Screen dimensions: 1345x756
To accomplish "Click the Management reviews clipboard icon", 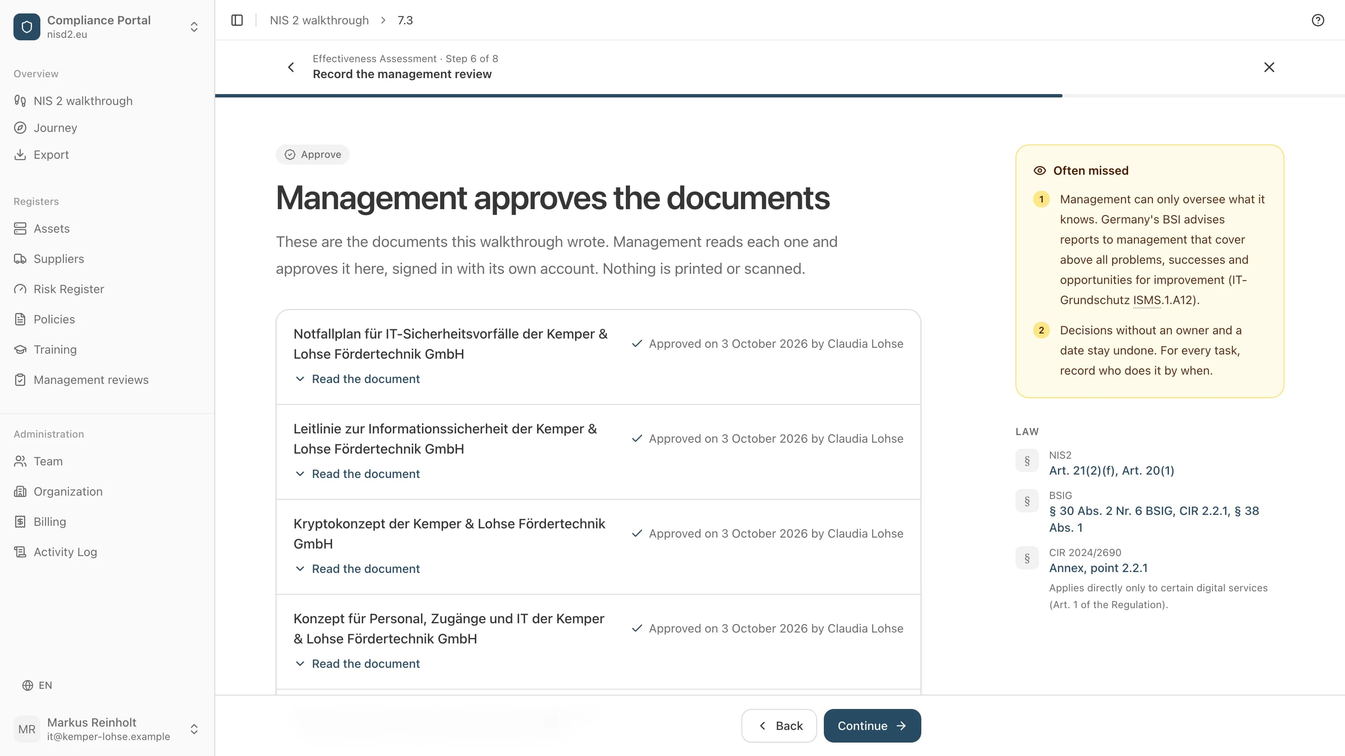I will tap(20, 380).
